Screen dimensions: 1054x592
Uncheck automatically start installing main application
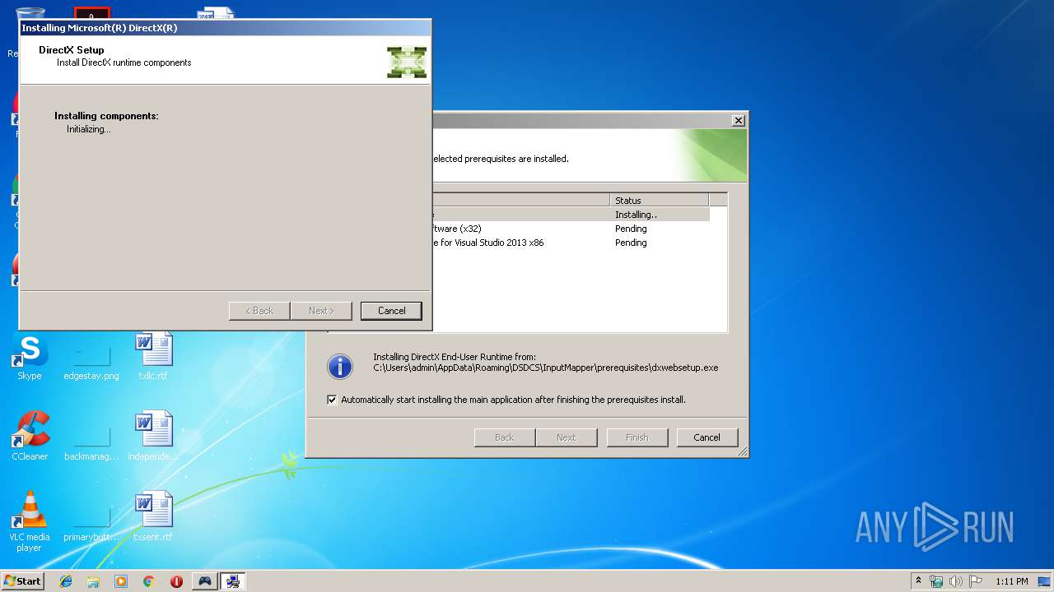point(332,400)
